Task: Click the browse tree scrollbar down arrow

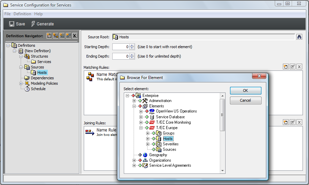Action: (x=223, y=171)
